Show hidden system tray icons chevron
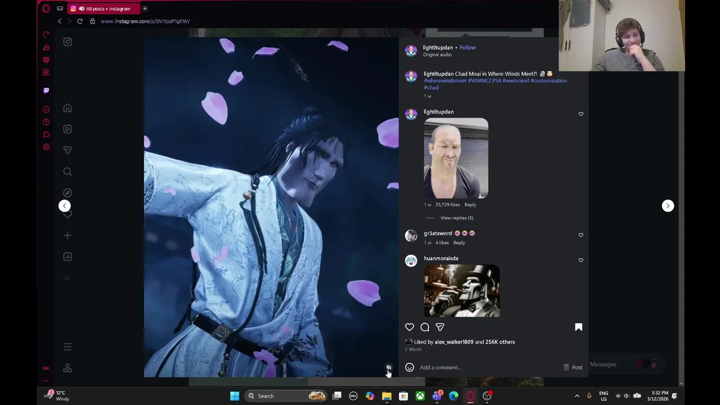Viewport: 720px width, 405px height. [x=577, y=396]
